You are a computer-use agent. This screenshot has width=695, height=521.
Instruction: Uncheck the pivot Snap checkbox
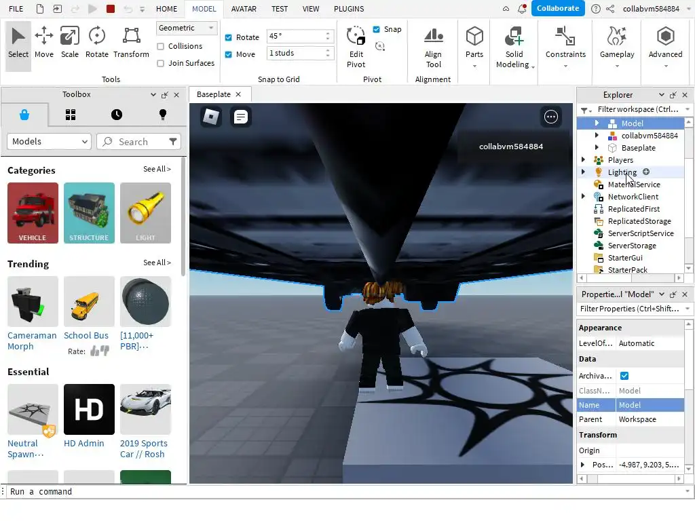376,29
